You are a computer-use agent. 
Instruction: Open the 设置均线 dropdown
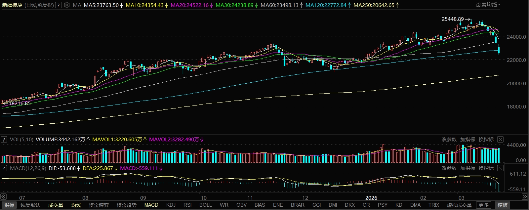point(488,5)
